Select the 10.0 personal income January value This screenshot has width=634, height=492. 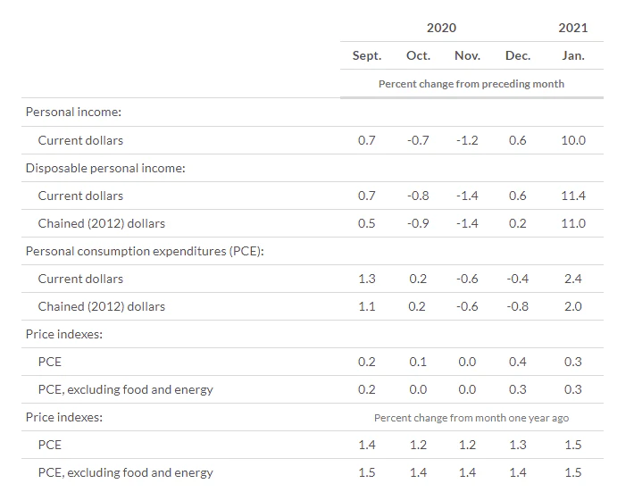pyautogui.click(x=572, y=140)
